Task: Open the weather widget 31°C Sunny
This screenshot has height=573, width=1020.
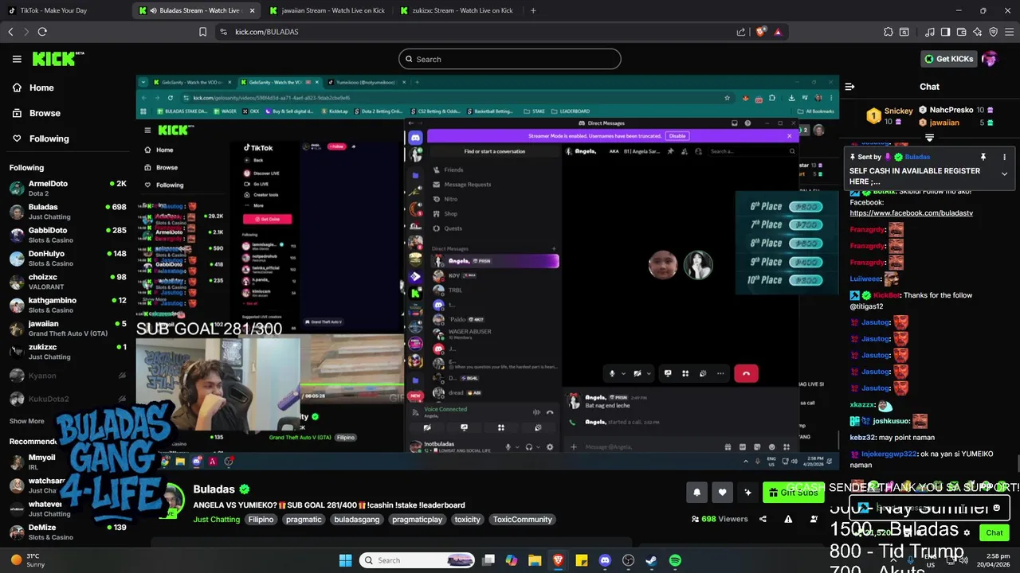Action: click(29, 560)
